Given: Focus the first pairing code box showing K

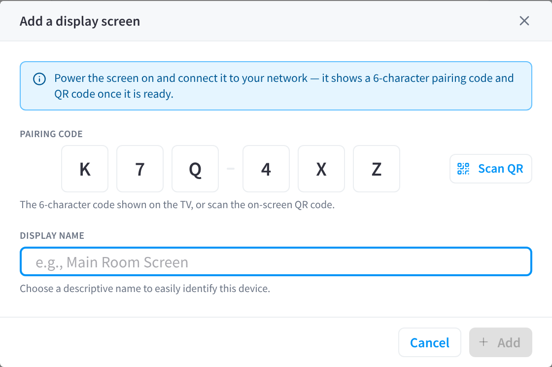Looking at the screenshot, I should (x=85, y=169).
